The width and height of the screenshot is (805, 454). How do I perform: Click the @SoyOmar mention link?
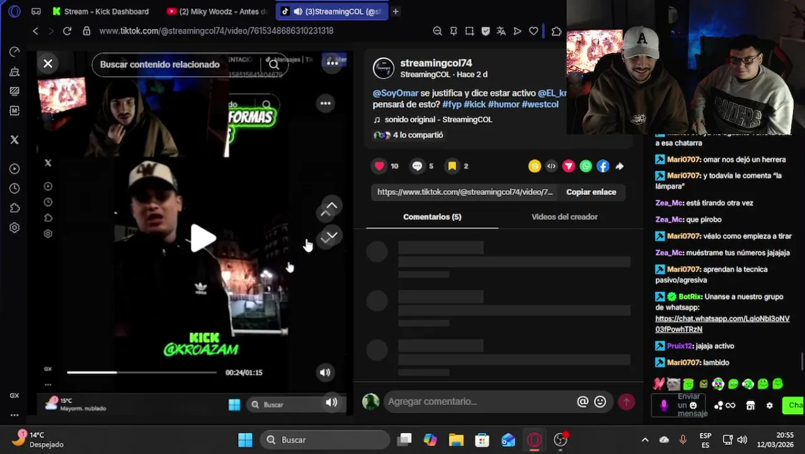coord(396,93)
